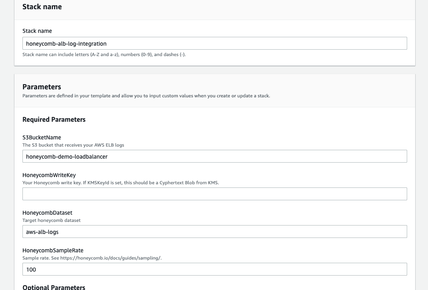Click the S3 bucket ELB logs description
Screen dimensions: 428x290
pos(73,145)
